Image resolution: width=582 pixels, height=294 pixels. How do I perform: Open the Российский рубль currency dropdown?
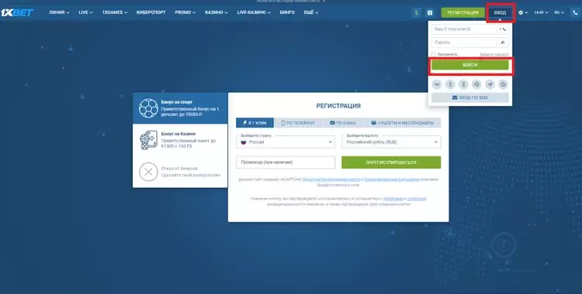391,142
